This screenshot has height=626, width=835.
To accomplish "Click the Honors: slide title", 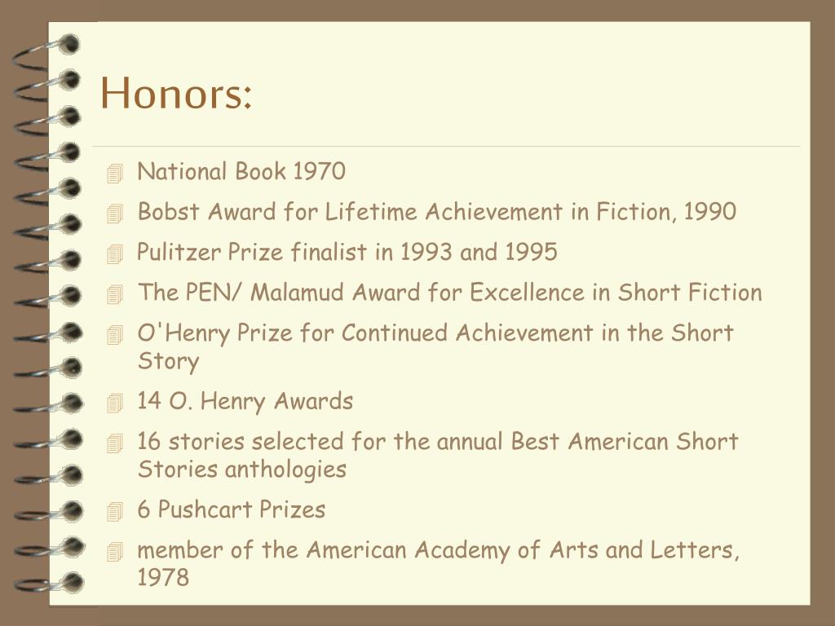I will coord(176,93).
